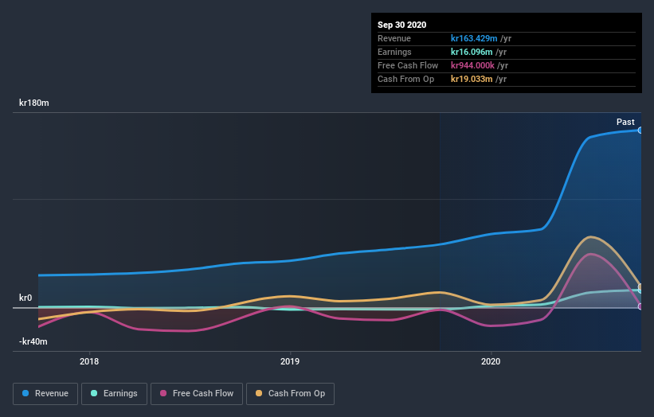Toggle the Revenue legend button
654x417 pixels.
pyautogui.click(x=45, y=394)
